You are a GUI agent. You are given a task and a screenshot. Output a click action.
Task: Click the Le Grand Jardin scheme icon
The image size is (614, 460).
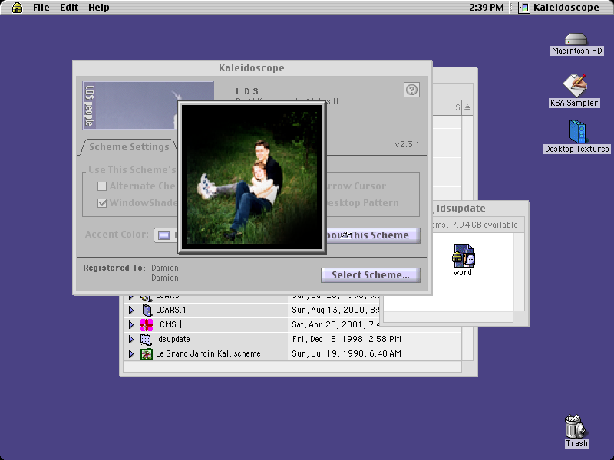147,354
